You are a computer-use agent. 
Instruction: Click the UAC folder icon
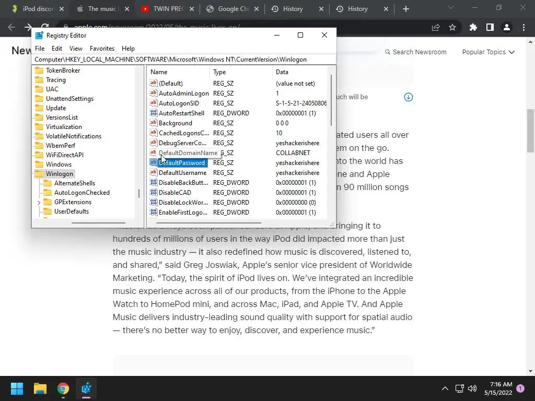(x=40, y=89)
